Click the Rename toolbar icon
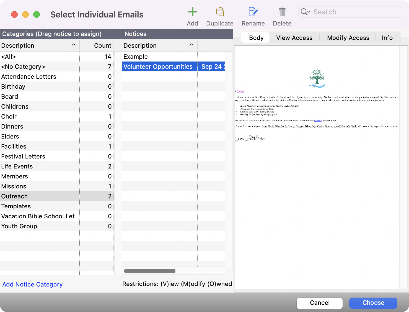This screenshot has height=312, width=409. coord(253,12)
